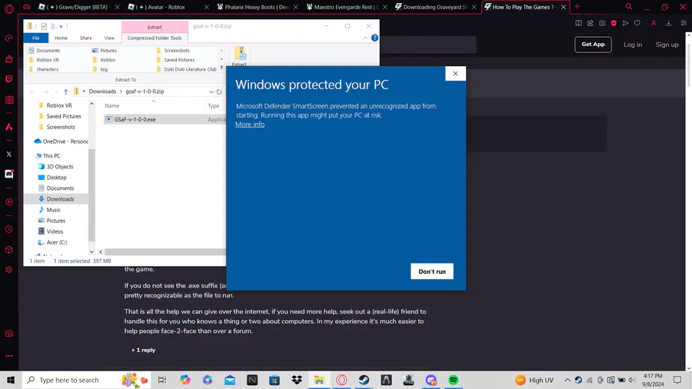Collapse the File Explorer ribbon chevron

pos(365,38)
